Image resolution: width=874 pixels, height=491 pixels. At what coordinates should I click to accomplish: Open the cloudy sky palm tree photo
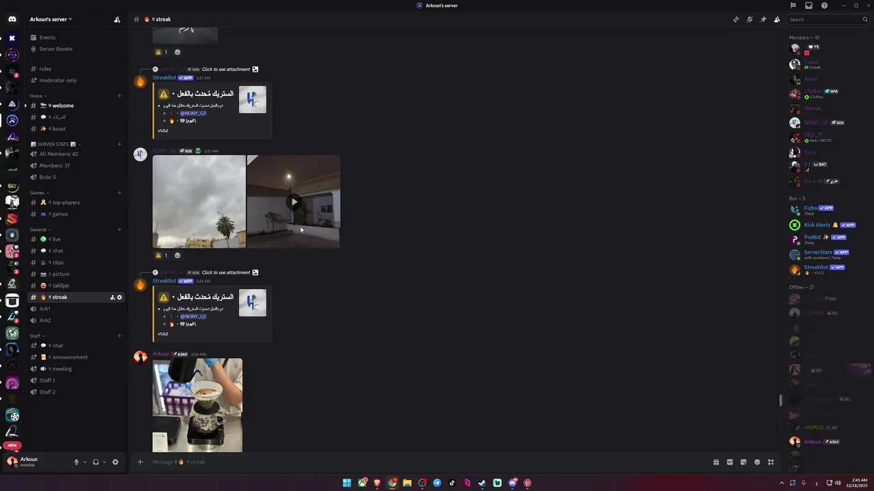(x=199, y=202)
